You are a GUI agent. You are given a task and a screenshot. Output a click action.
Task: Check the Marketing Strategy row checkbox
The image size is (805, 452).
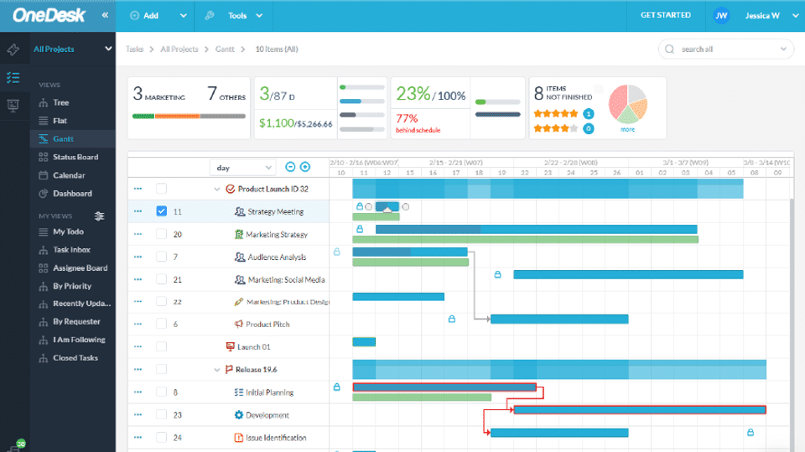click(162, 235)
